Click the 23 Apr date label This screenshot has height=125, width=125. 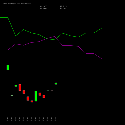point(35,119)
